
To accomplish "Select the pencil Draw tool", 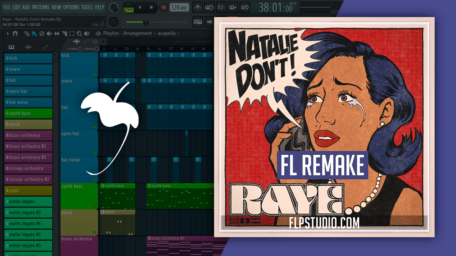I will (x=27, y=33).
